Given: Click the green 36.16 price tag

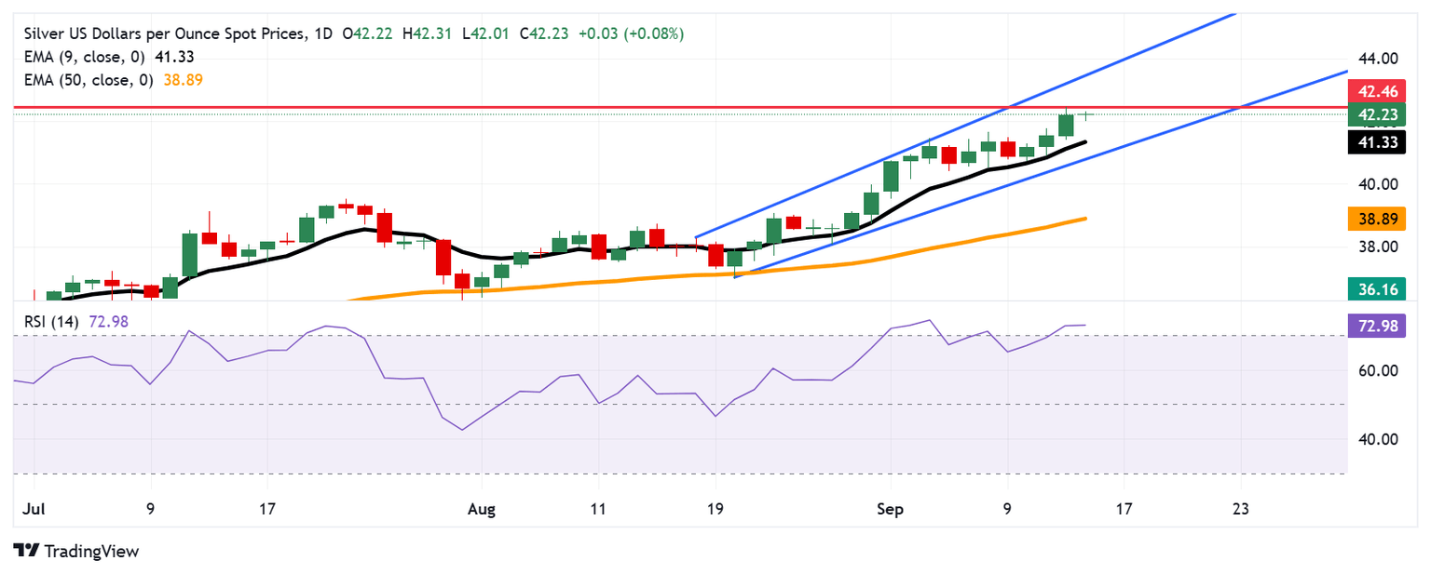Looking at the screenshot, I should pyautogui.click(x=1376, y=288).
